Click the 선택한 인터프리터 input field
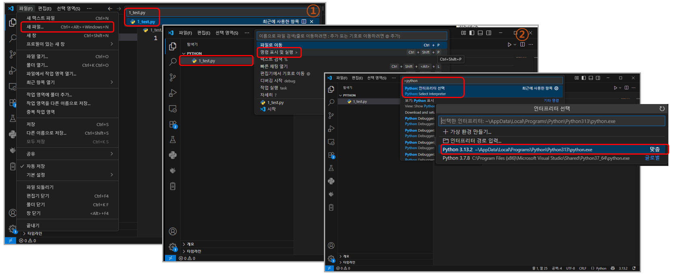Image resolution: width=674 pixels, height=276 pixels. pyautogui.click(x=551, y=121)
